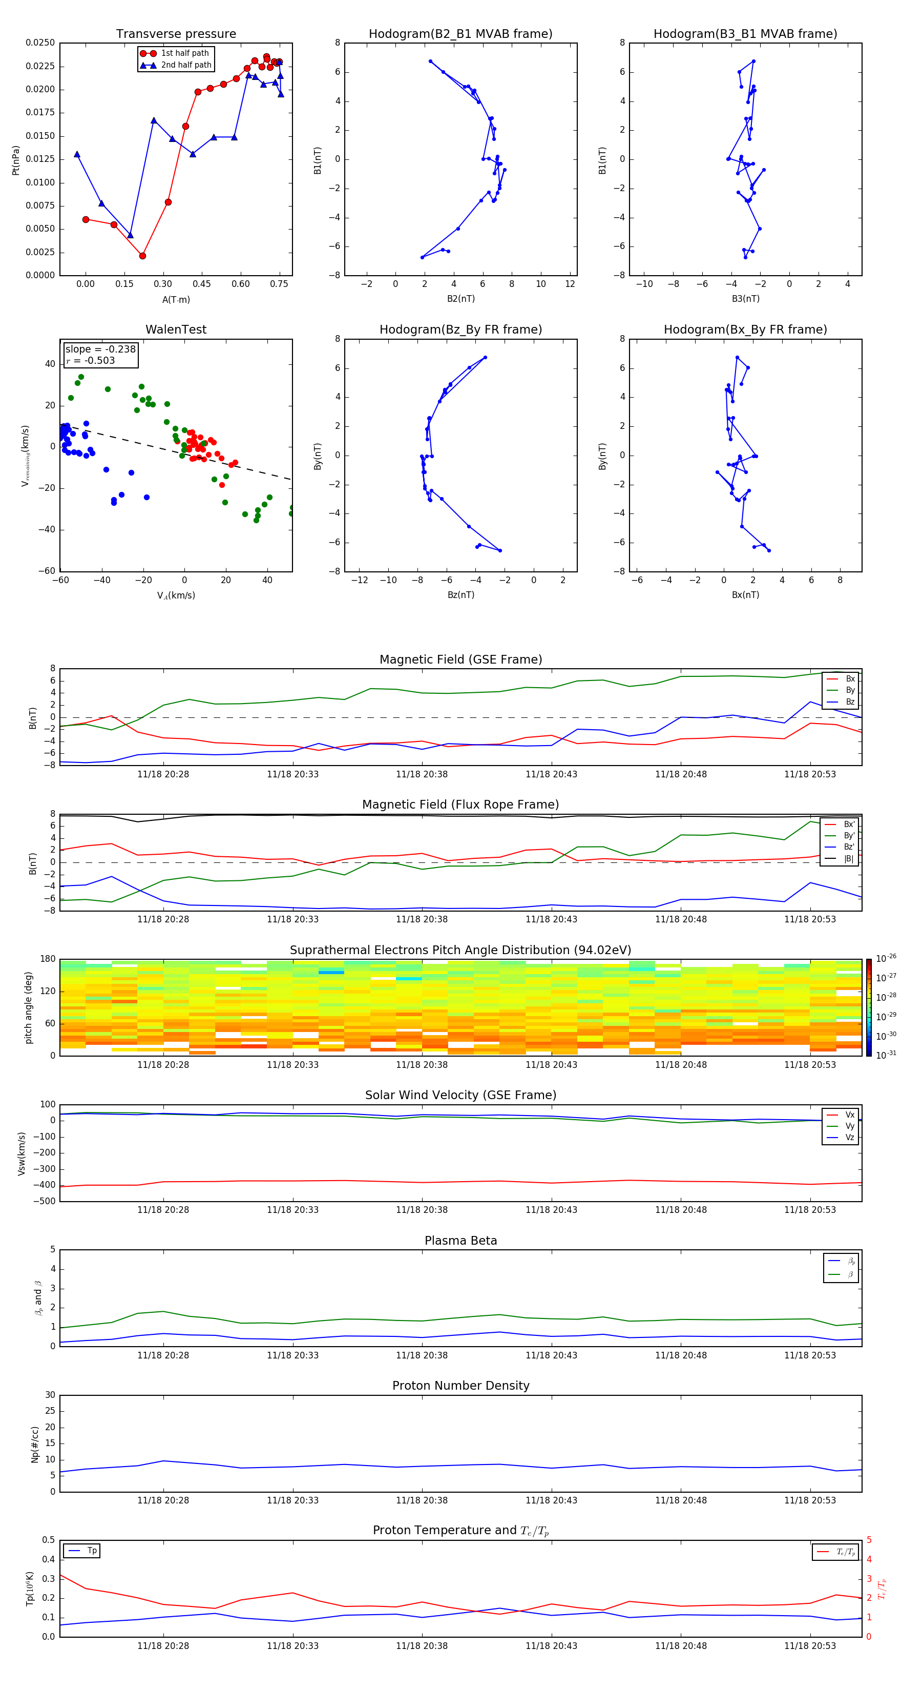Screen dimensions: 922x1691
Task: Click the "Hodogram(B3_B1 MVAB frame)" title
Action: point(745,33)
